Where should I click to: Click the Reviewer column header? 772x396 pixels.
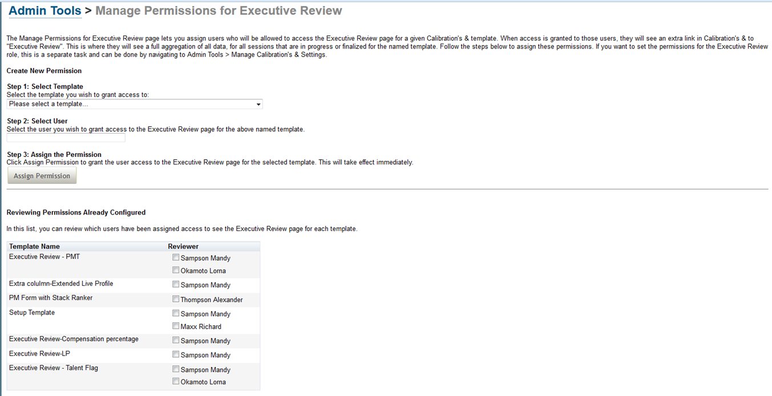183,247
